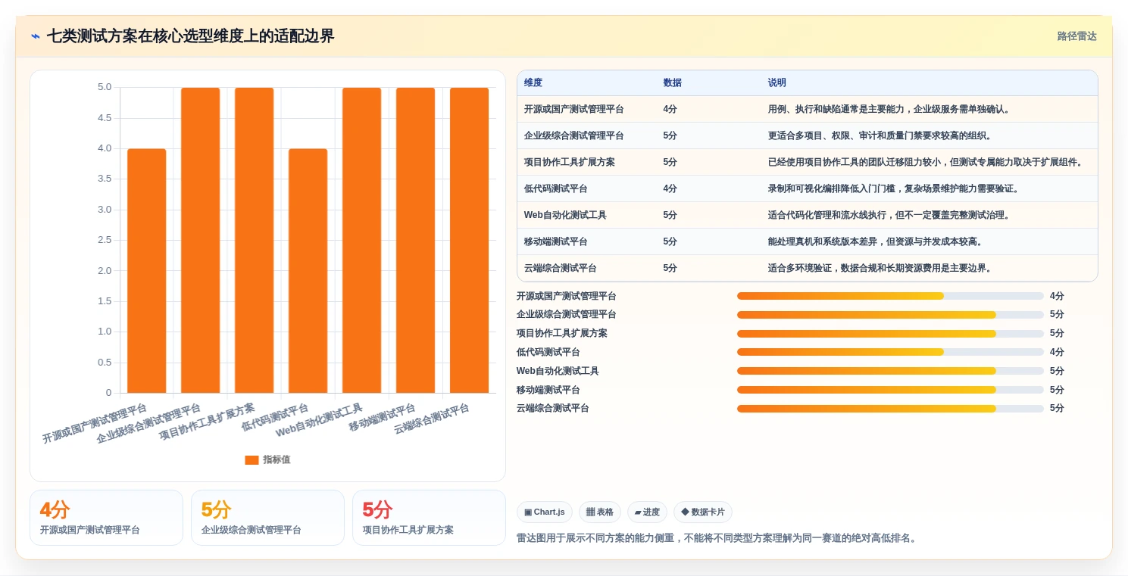This screenshot has width=1128, height=576.
Task: Click the title 七类测试方案在核心选型维度上的适配边界
Action: 190,36
